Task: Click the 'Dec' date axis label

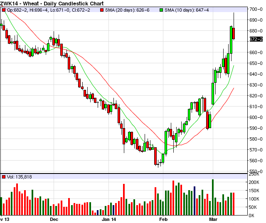Action: [x=54, y=219]
